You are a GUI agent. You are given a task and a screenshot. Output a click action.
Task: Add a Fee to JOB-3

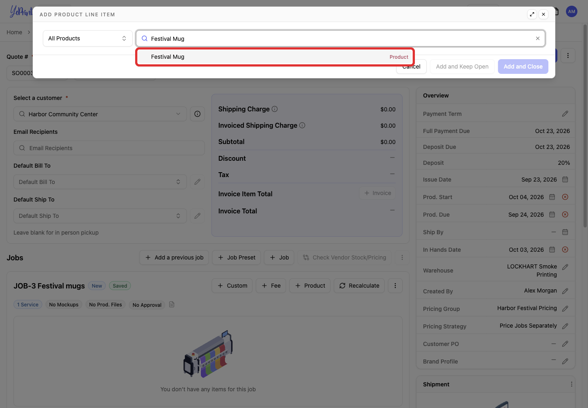click(x=271, y=286)
